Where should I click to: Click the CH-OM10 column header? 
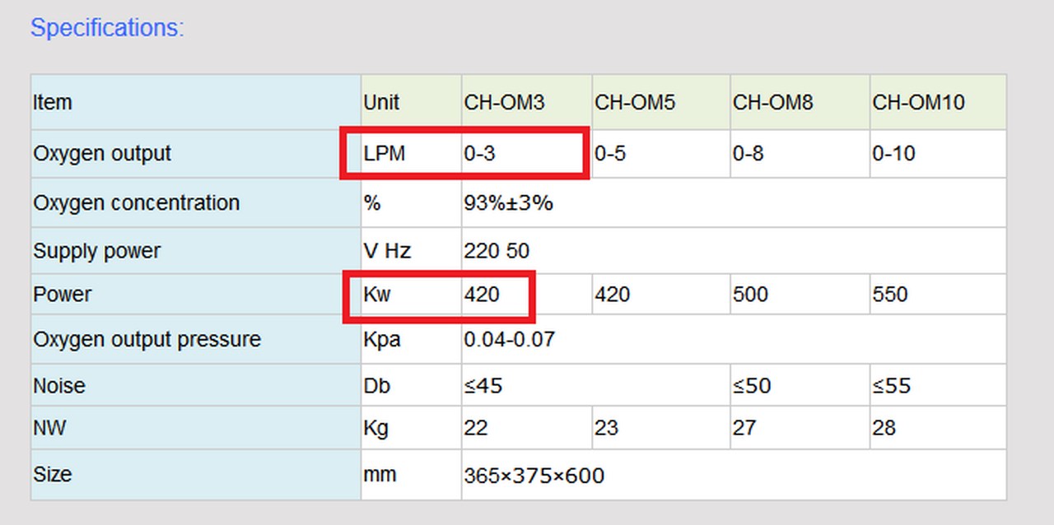pos(918,103)
